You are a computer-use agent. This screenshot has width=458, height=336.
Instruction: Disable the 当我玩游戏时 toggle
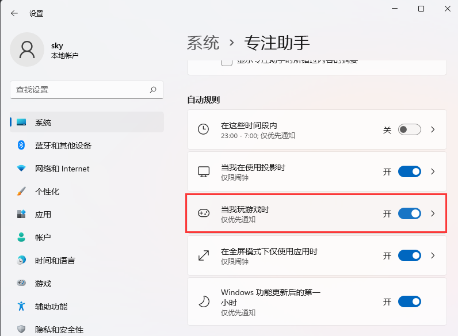tap(410, 213)
